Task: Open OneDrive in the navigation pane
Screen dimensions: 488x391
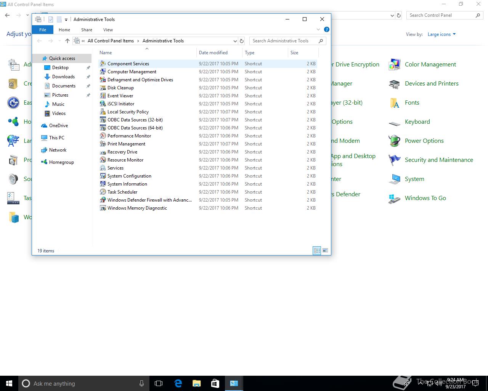Action: pos(58,126)
